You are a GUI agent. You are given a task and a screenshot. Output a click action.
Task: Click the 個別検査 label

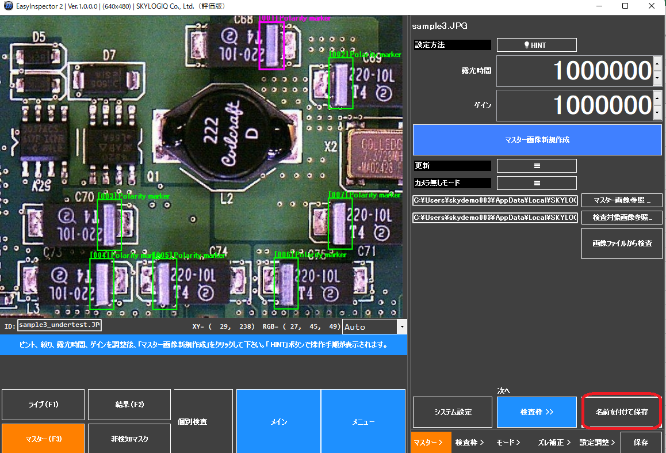click(193, 421)
